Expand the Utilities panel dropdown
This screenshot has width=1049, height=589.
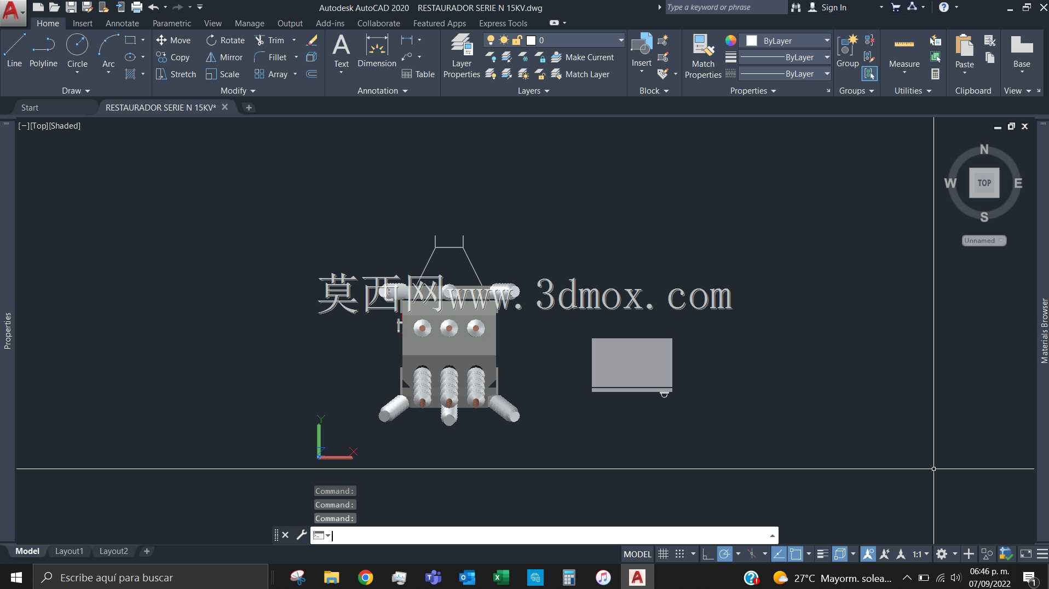[x=913, y=91]
